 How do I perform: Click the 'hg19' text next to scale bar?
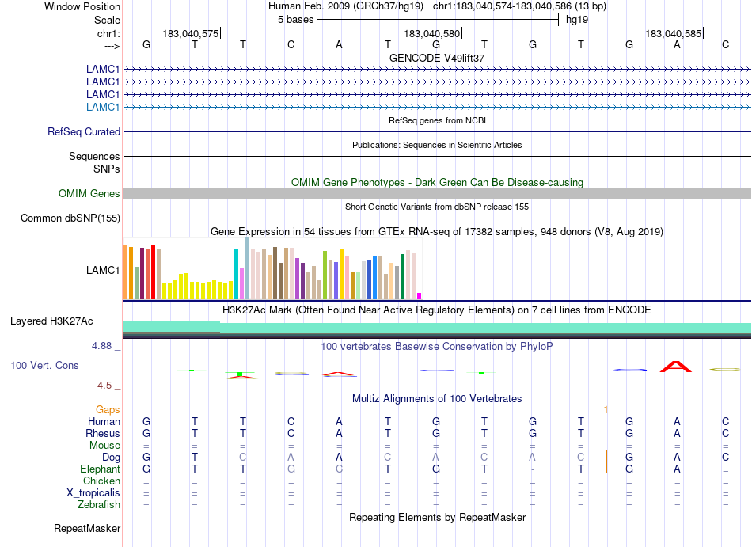point(577,20)
